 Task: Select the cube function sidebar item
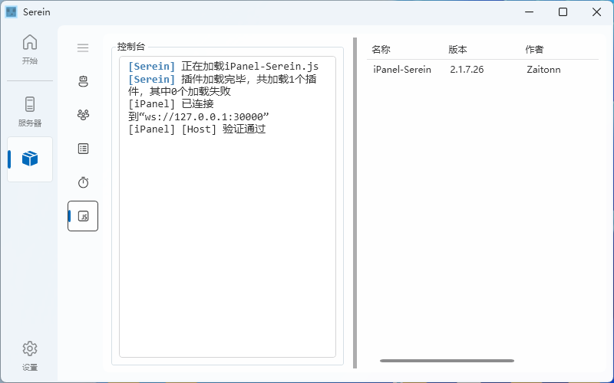(30, 159)
